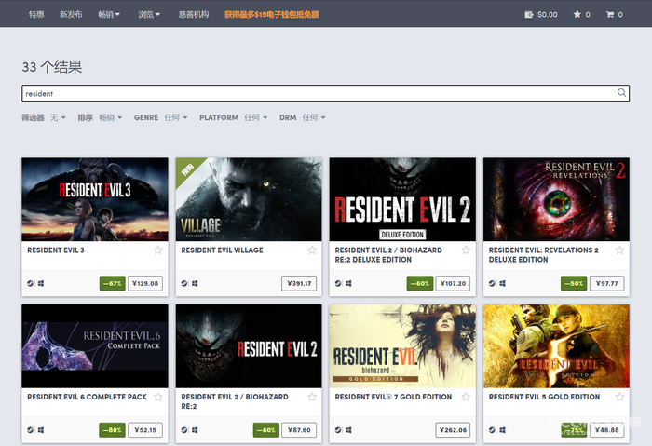Add Resident Evil Village to wishlist
The image size is (652, 446).
[312, 250]
